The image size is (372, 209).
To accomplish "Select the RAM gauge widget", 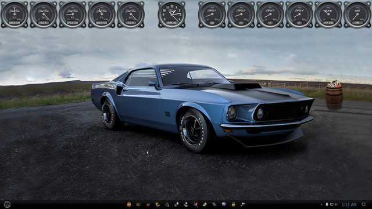I will pyautogui.click(x=328, y=15).
